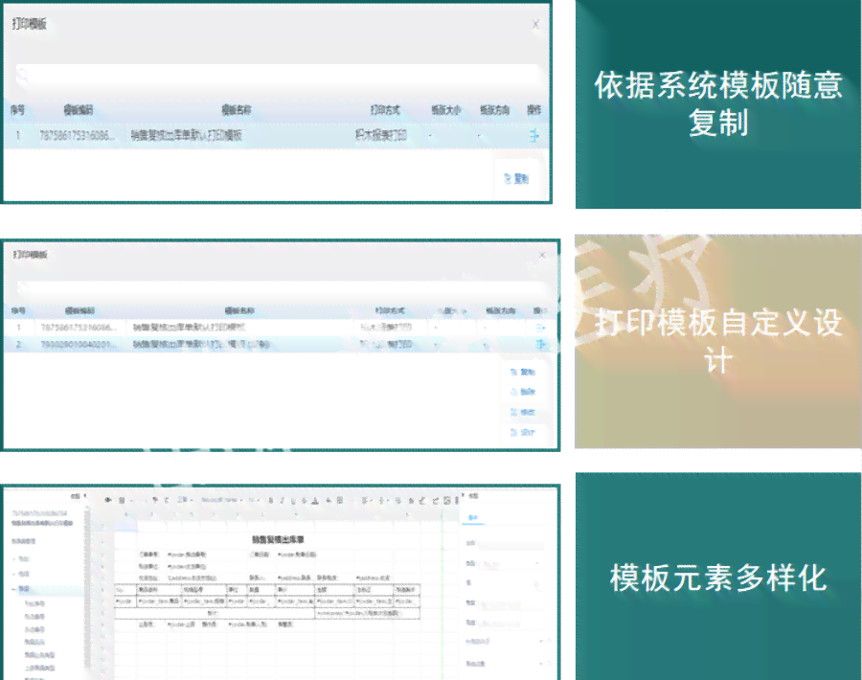Click the 打印方式 column header in top dialog

(x=385, y=110)
